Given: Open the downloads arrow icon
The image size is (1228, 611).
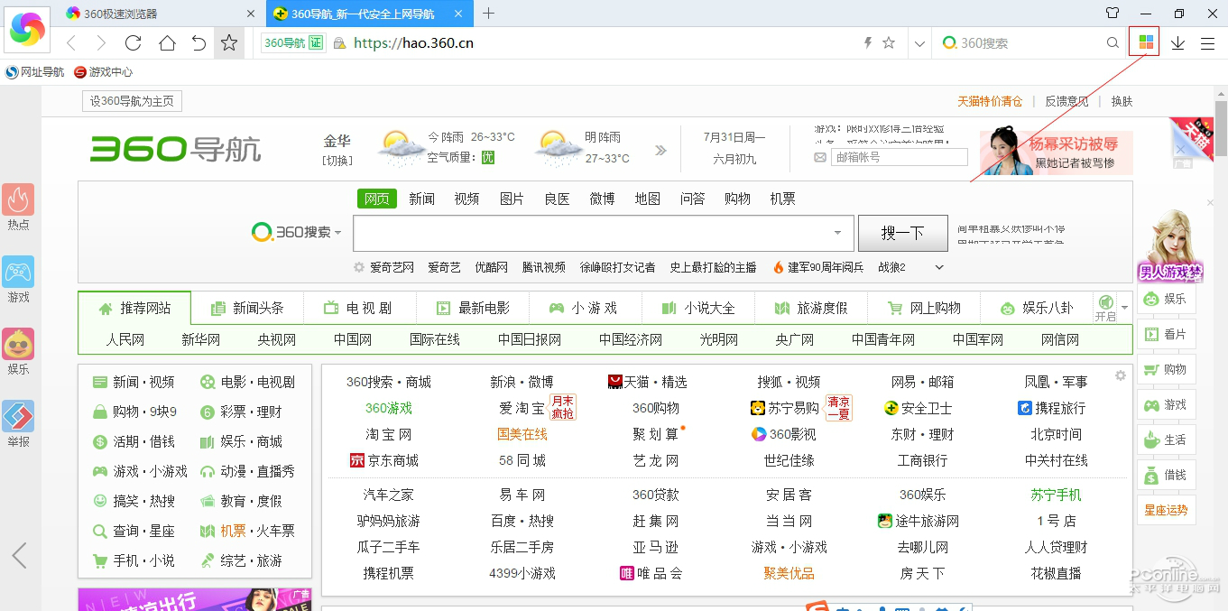Looking at the screenshot, I should (1177, 43).
